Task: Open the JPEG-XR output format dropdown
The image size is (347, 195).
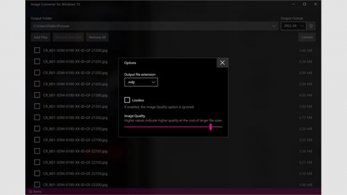Action: pyautogui.click(x=293, y=26)
